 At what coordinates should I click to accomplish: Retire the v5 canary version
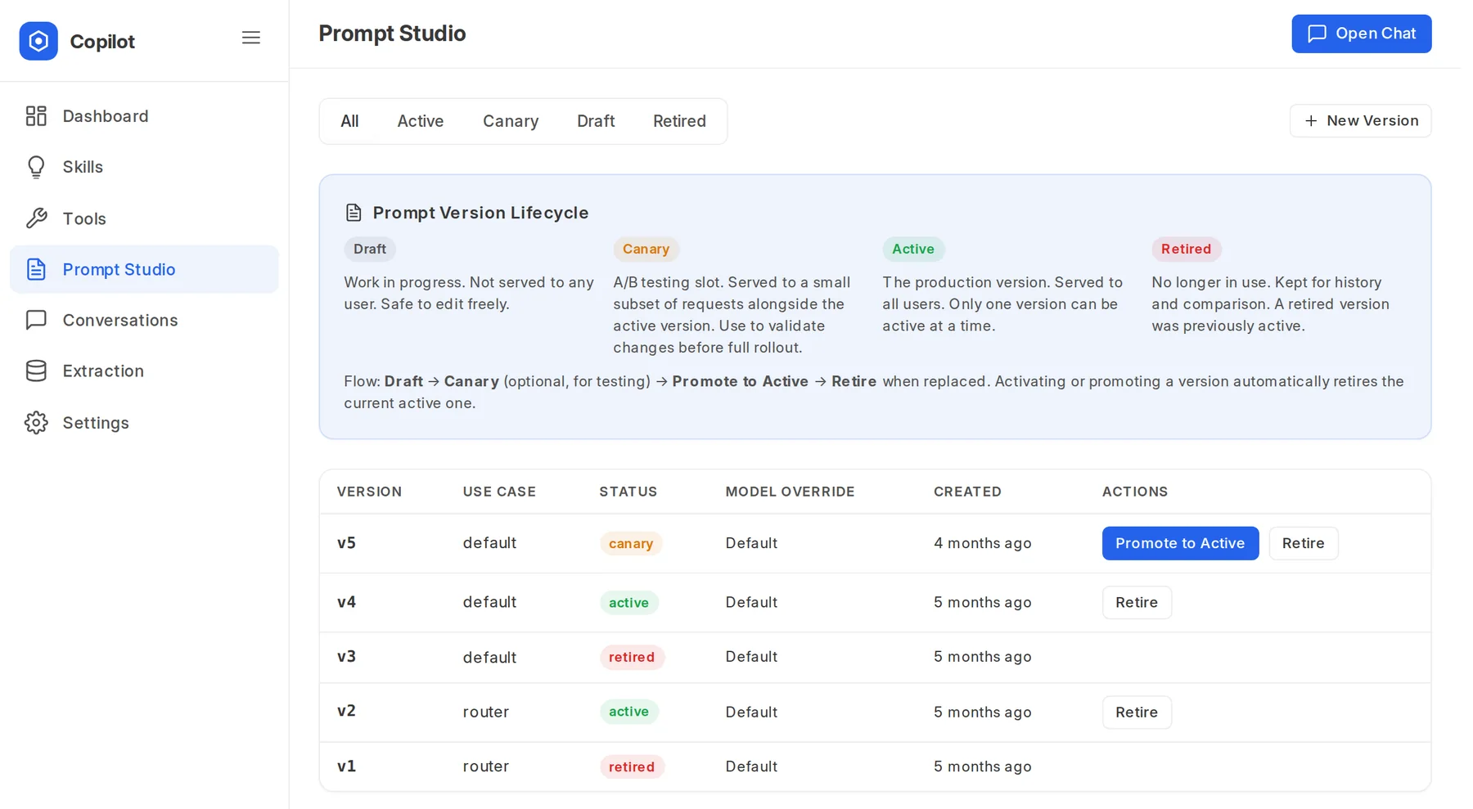pos(1304,543)
